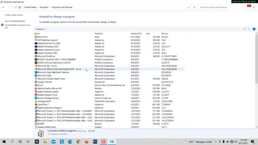Click the Lenovo Vantage Service icon
258x145 pixels.
(36, 98)
